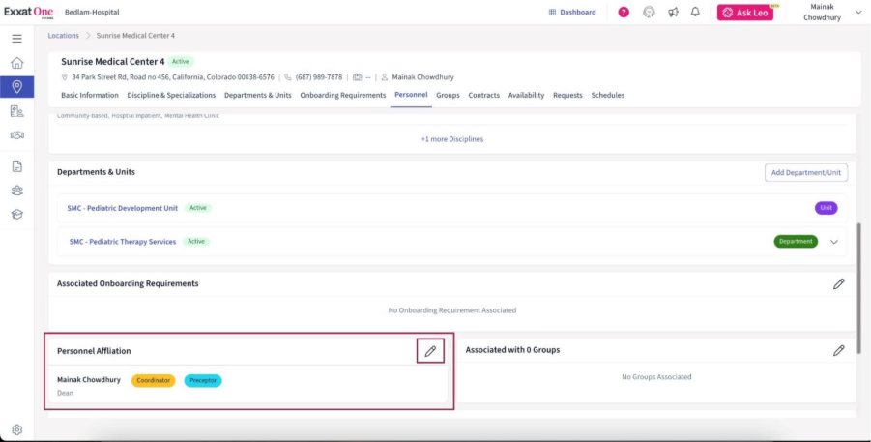Screen dimensions: 871x442
Task: Click the Active badge on Pediatric Development Unit
Action: (198, 208)
